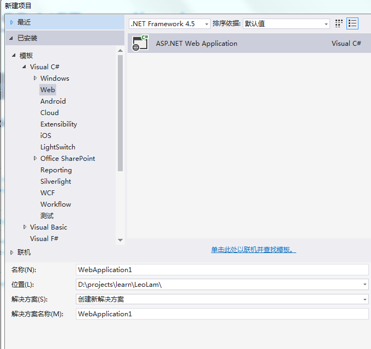Expand the 联机 section

pyautogui.click(x=11, y=252)
